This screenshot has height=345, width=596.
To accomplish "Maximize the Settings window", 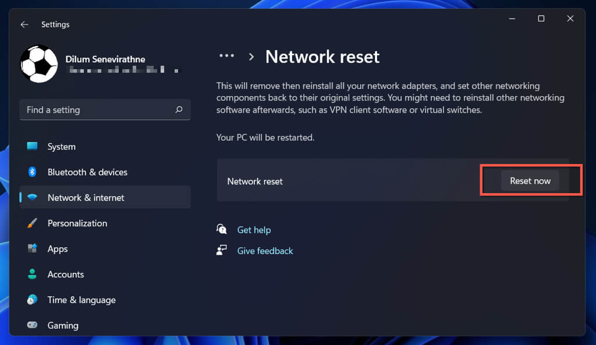I will pos(541,19).
